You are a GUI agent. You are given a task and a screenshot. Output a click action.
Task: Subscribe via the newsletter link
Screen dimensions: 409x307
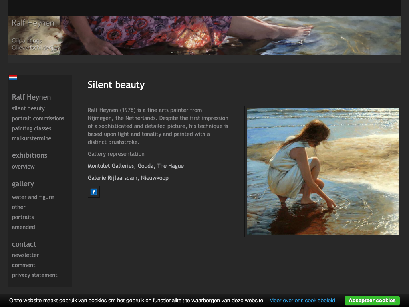tap(25, 255)
